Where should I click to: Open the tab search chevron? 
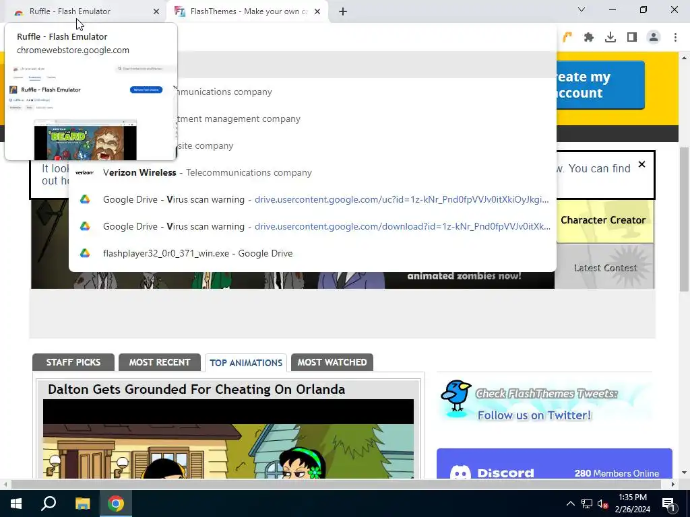(582, 9)
